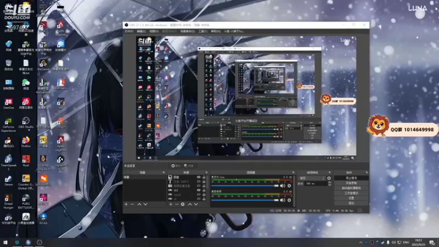Viewport: 439px width, 247px height.
Task: Open the scene transition properties gear
Action: tap(329, 178)
